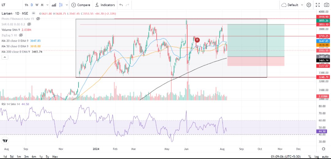Click the 3377.07 stop price label
Screen dimensions: 331x159
(323, 66)
